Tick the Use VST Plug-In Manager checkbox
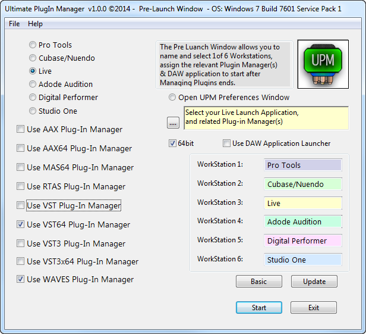Viewport: 366px width, 334px height. coord(20,205)
